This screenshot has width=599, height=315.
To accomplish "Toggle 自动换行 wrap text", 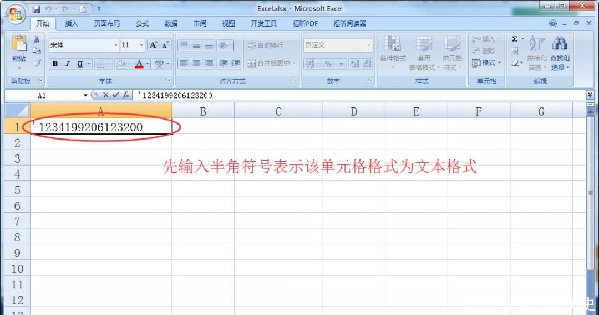I will coord(265,45).
